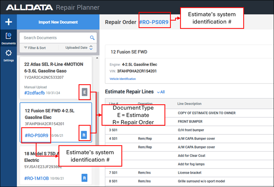
Task: Click line number '4 S01'
Action: pos(113,139)
